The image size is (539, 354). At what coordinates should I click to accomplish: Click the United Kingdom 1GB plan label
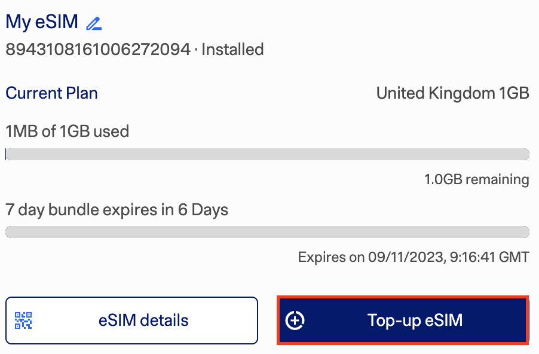452,93
